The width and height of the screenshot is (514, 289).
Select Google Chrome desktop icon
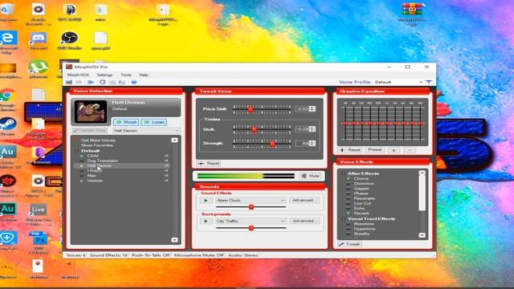coord(8,100)
